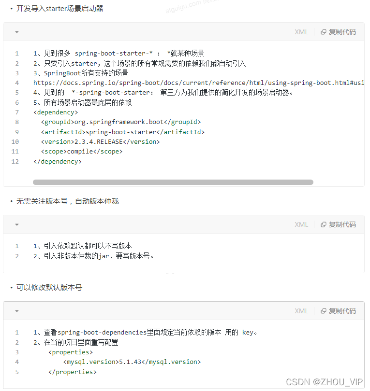
Task: Collapse the version arbitration code block arrow
Action: (17, 224)
